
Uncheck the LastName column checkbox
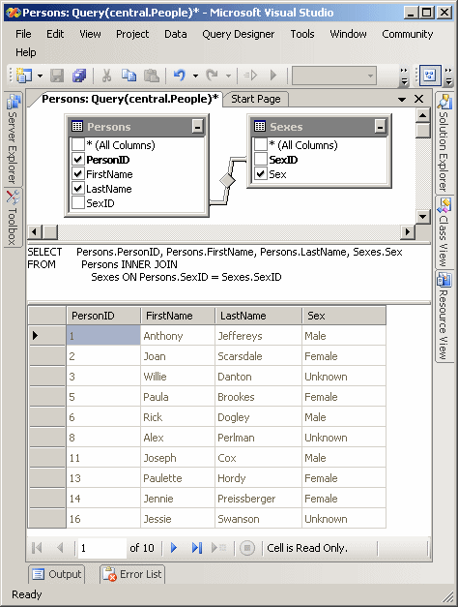[78, 189]
